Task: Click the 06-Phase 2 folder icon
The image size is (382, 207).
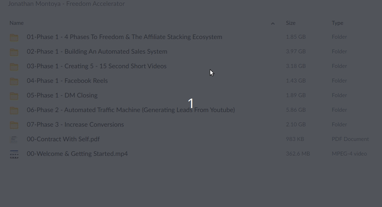Action: (14, 110)
